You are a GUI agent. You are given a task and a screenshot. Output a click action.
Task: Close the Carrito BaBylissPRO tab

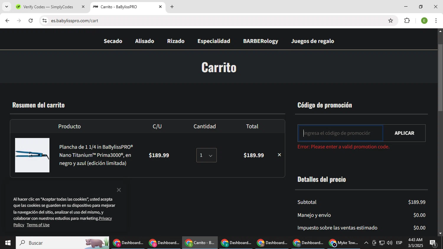160,6
